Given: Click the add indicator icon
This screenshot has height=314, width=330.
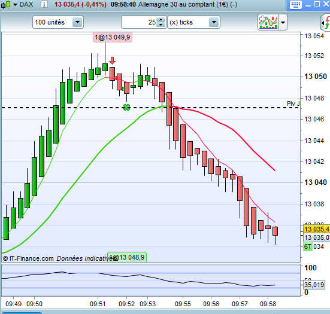Looking at the screenshot, I should click(x=268, y=22).
